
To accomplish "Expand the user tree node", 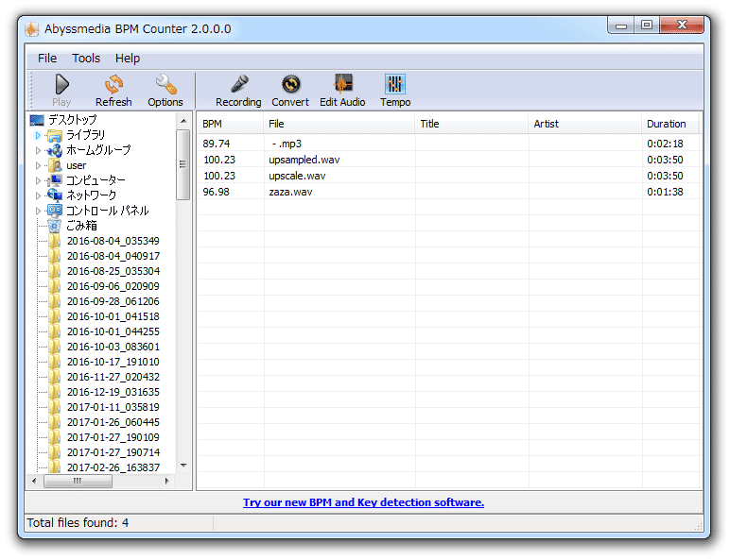I will point(38,165).
